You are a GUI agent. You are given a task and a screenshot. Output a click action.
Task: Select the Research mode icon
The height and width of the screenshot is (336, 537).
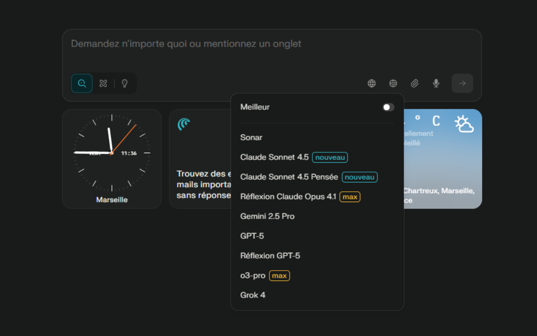coord(103,83)
